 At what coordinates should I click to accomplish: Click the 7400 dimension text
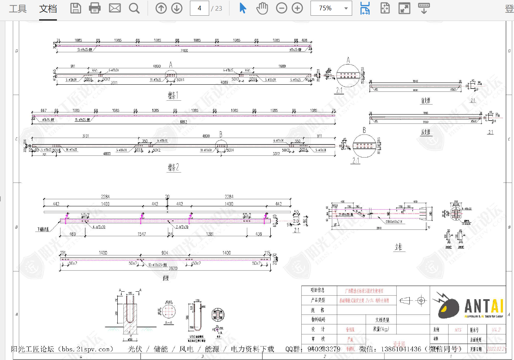point(184,51)
